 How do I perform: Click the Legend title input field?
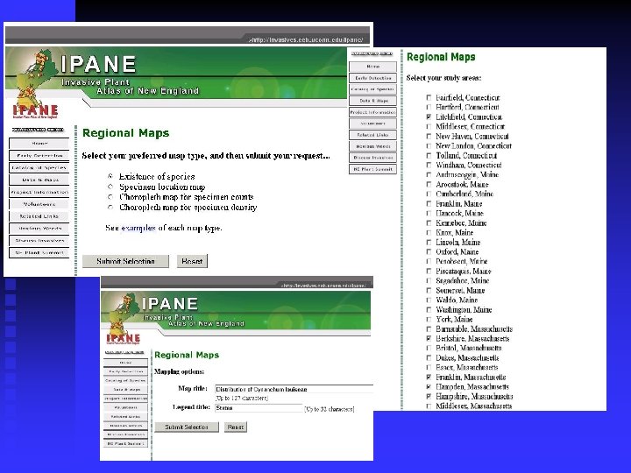click(x=259, y=408)
